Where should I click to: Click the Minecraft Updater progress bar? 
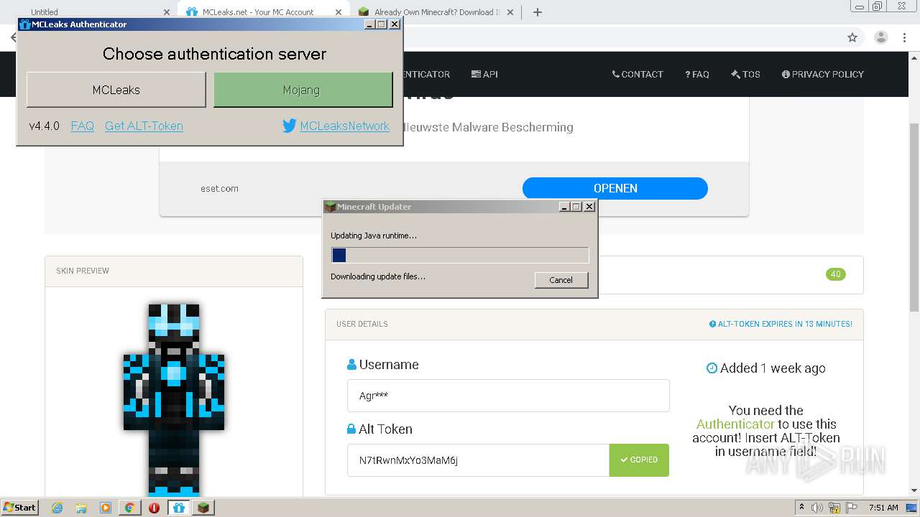[460, 255]
